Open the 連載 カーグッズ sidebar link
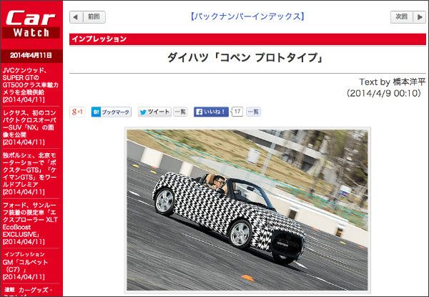 [x=27, y=291]
